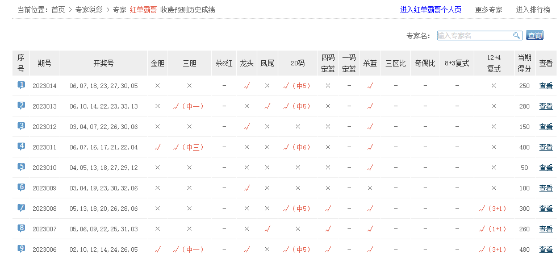The image size is (560, 258).
Task: Click the magnifier icon in expert search box
Action: [517, 35]
